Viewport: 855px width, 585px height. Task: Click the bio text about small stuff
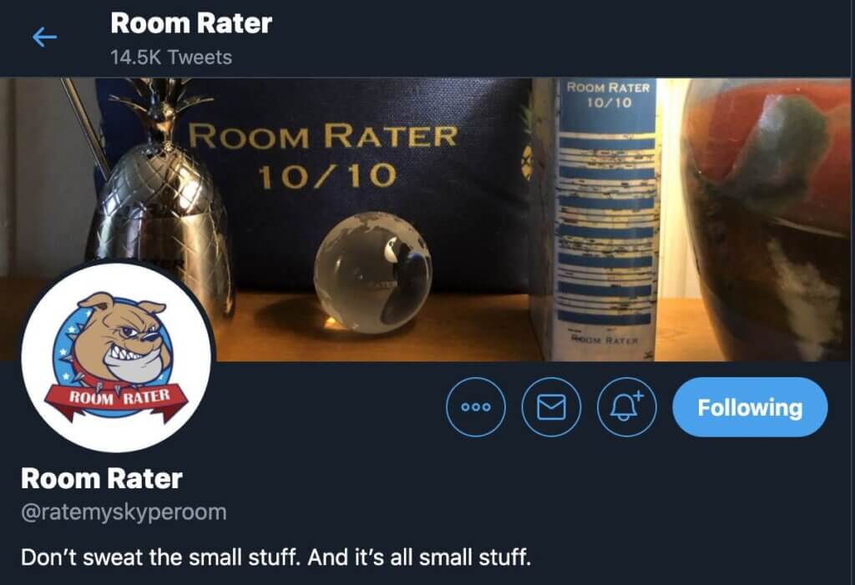(276, 557)
